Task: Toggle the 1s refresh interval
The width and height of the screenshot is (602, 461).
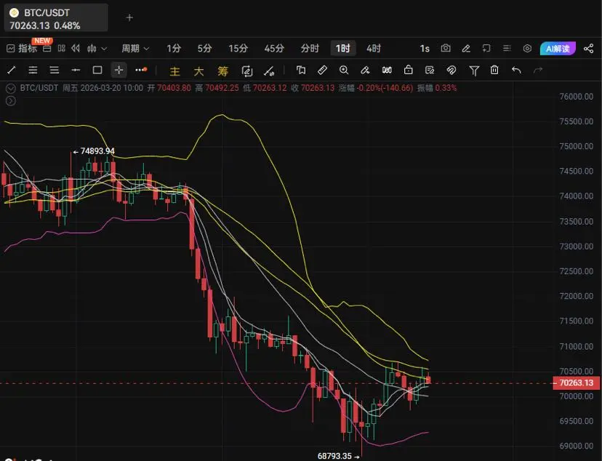Action: click(425, 49)
